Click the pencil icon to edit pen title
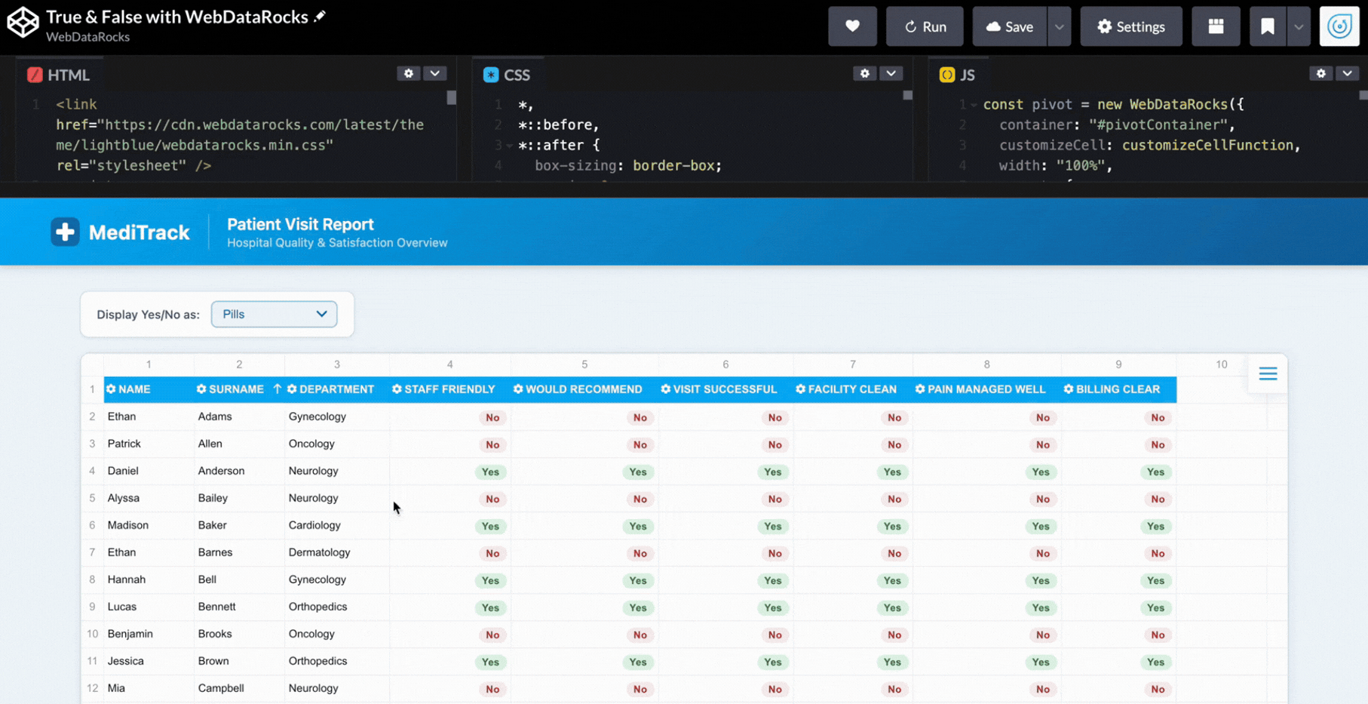The image size is (1368, 704). click(320, 16)
